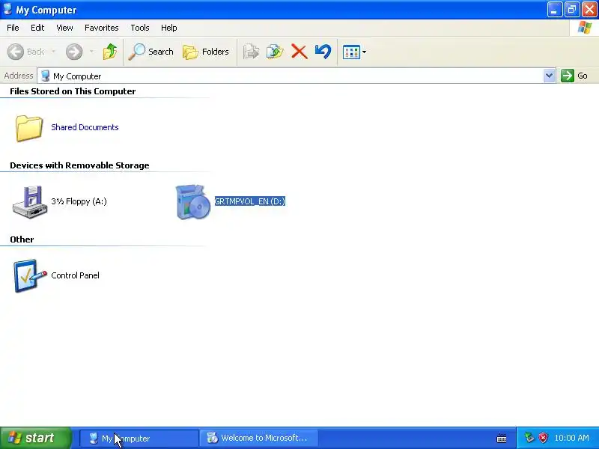
Task: Click the Windows flag logo throbber
Action: click(585, 28)
